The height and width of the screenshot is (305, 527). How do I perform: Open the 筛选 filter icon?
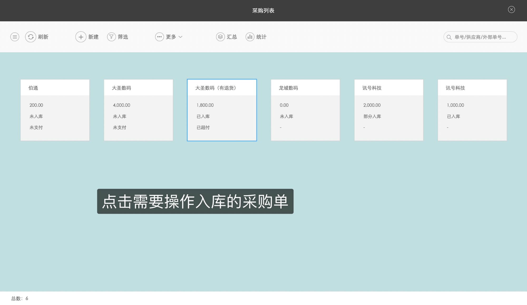[111, 37]
